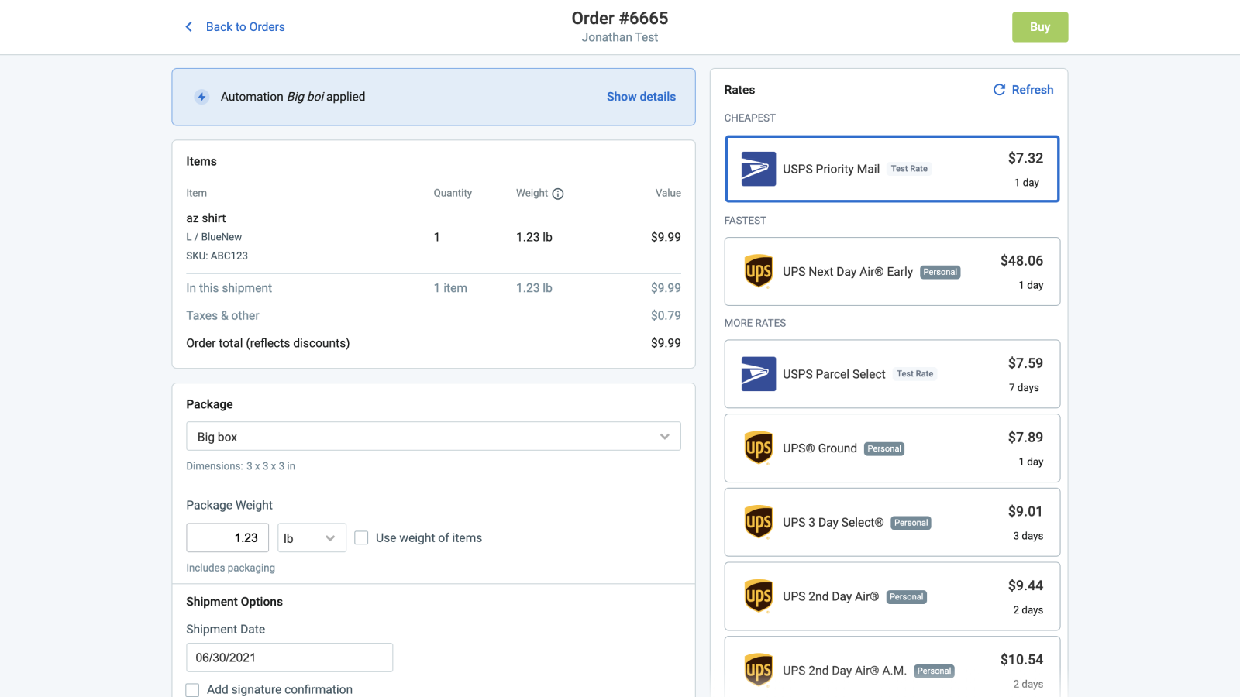
Task: Open the weight unit lb dropdown
Action: click(x=312, y=537)
